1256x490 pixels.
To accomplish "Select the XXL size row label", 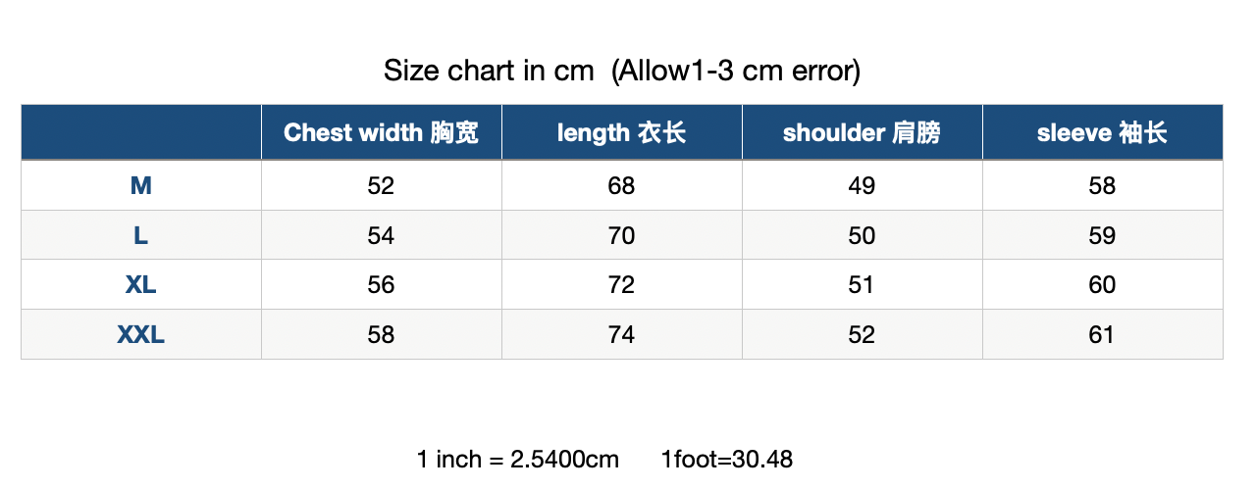I will [x=141, y=335].
